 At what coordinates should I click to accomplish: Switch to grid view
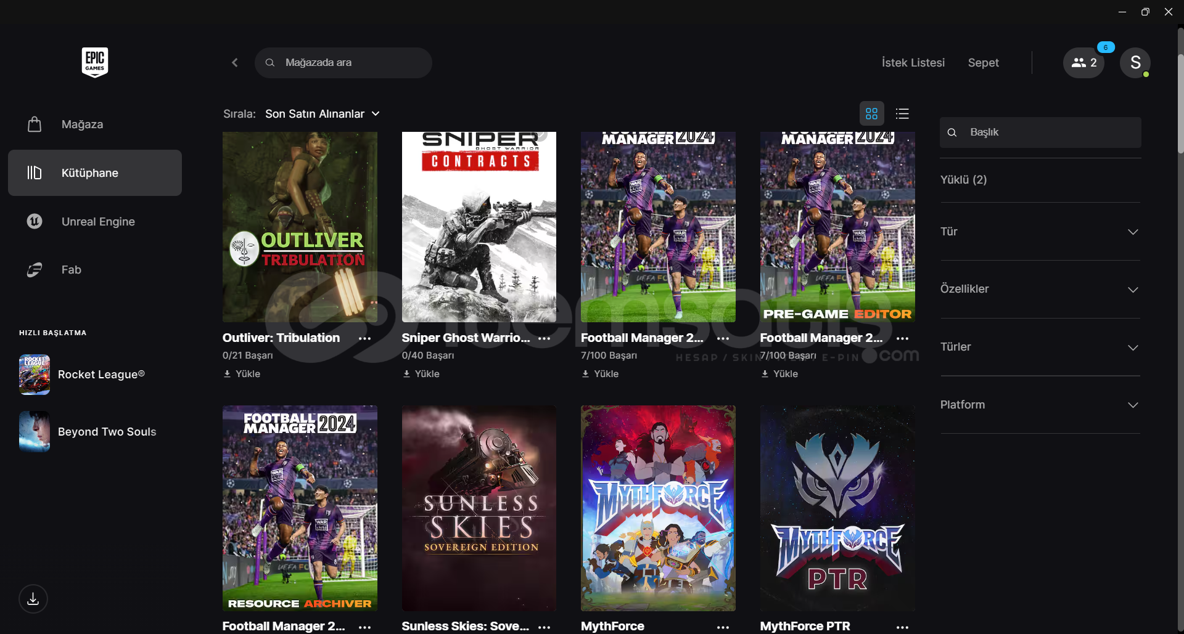[871, 114]
